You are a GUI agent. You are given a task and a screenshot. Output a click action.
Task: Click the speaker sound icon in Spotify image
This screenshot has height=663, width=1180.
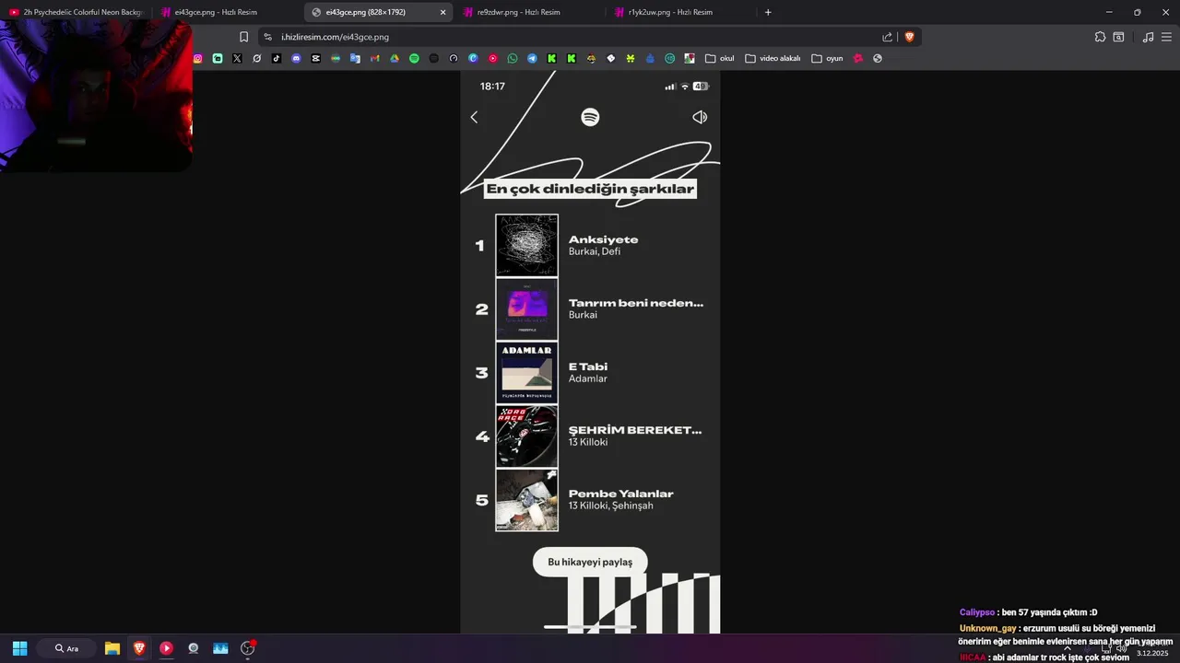pyautogui.click(x=700, y=117)
